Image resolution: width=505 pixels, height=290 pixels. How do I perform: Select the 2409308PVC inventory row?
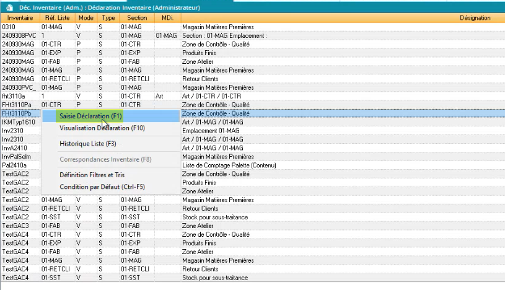pyautogui.click(x=19, y=36)
